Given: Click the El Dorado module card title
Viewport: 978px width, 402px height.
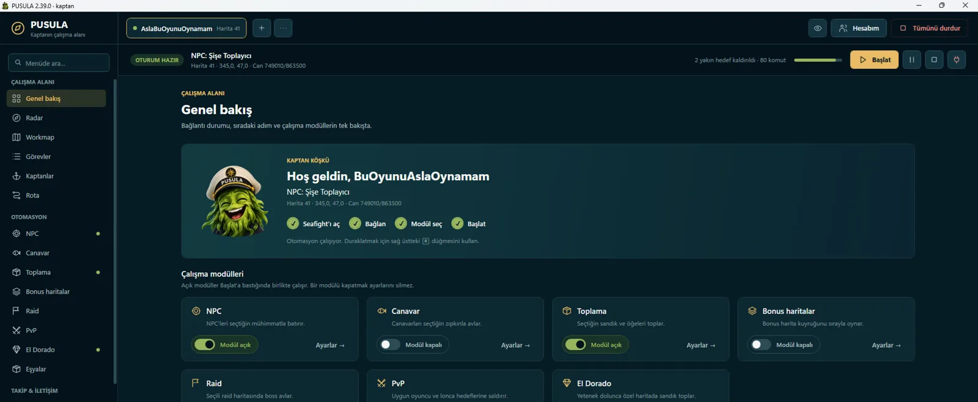Looking at the screenshot, I should [594, 384].
